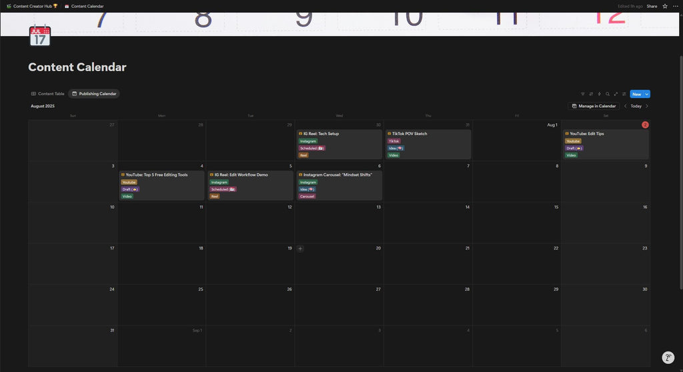
Task: Go to previous month with left chevron
Action: click(626, 106)
